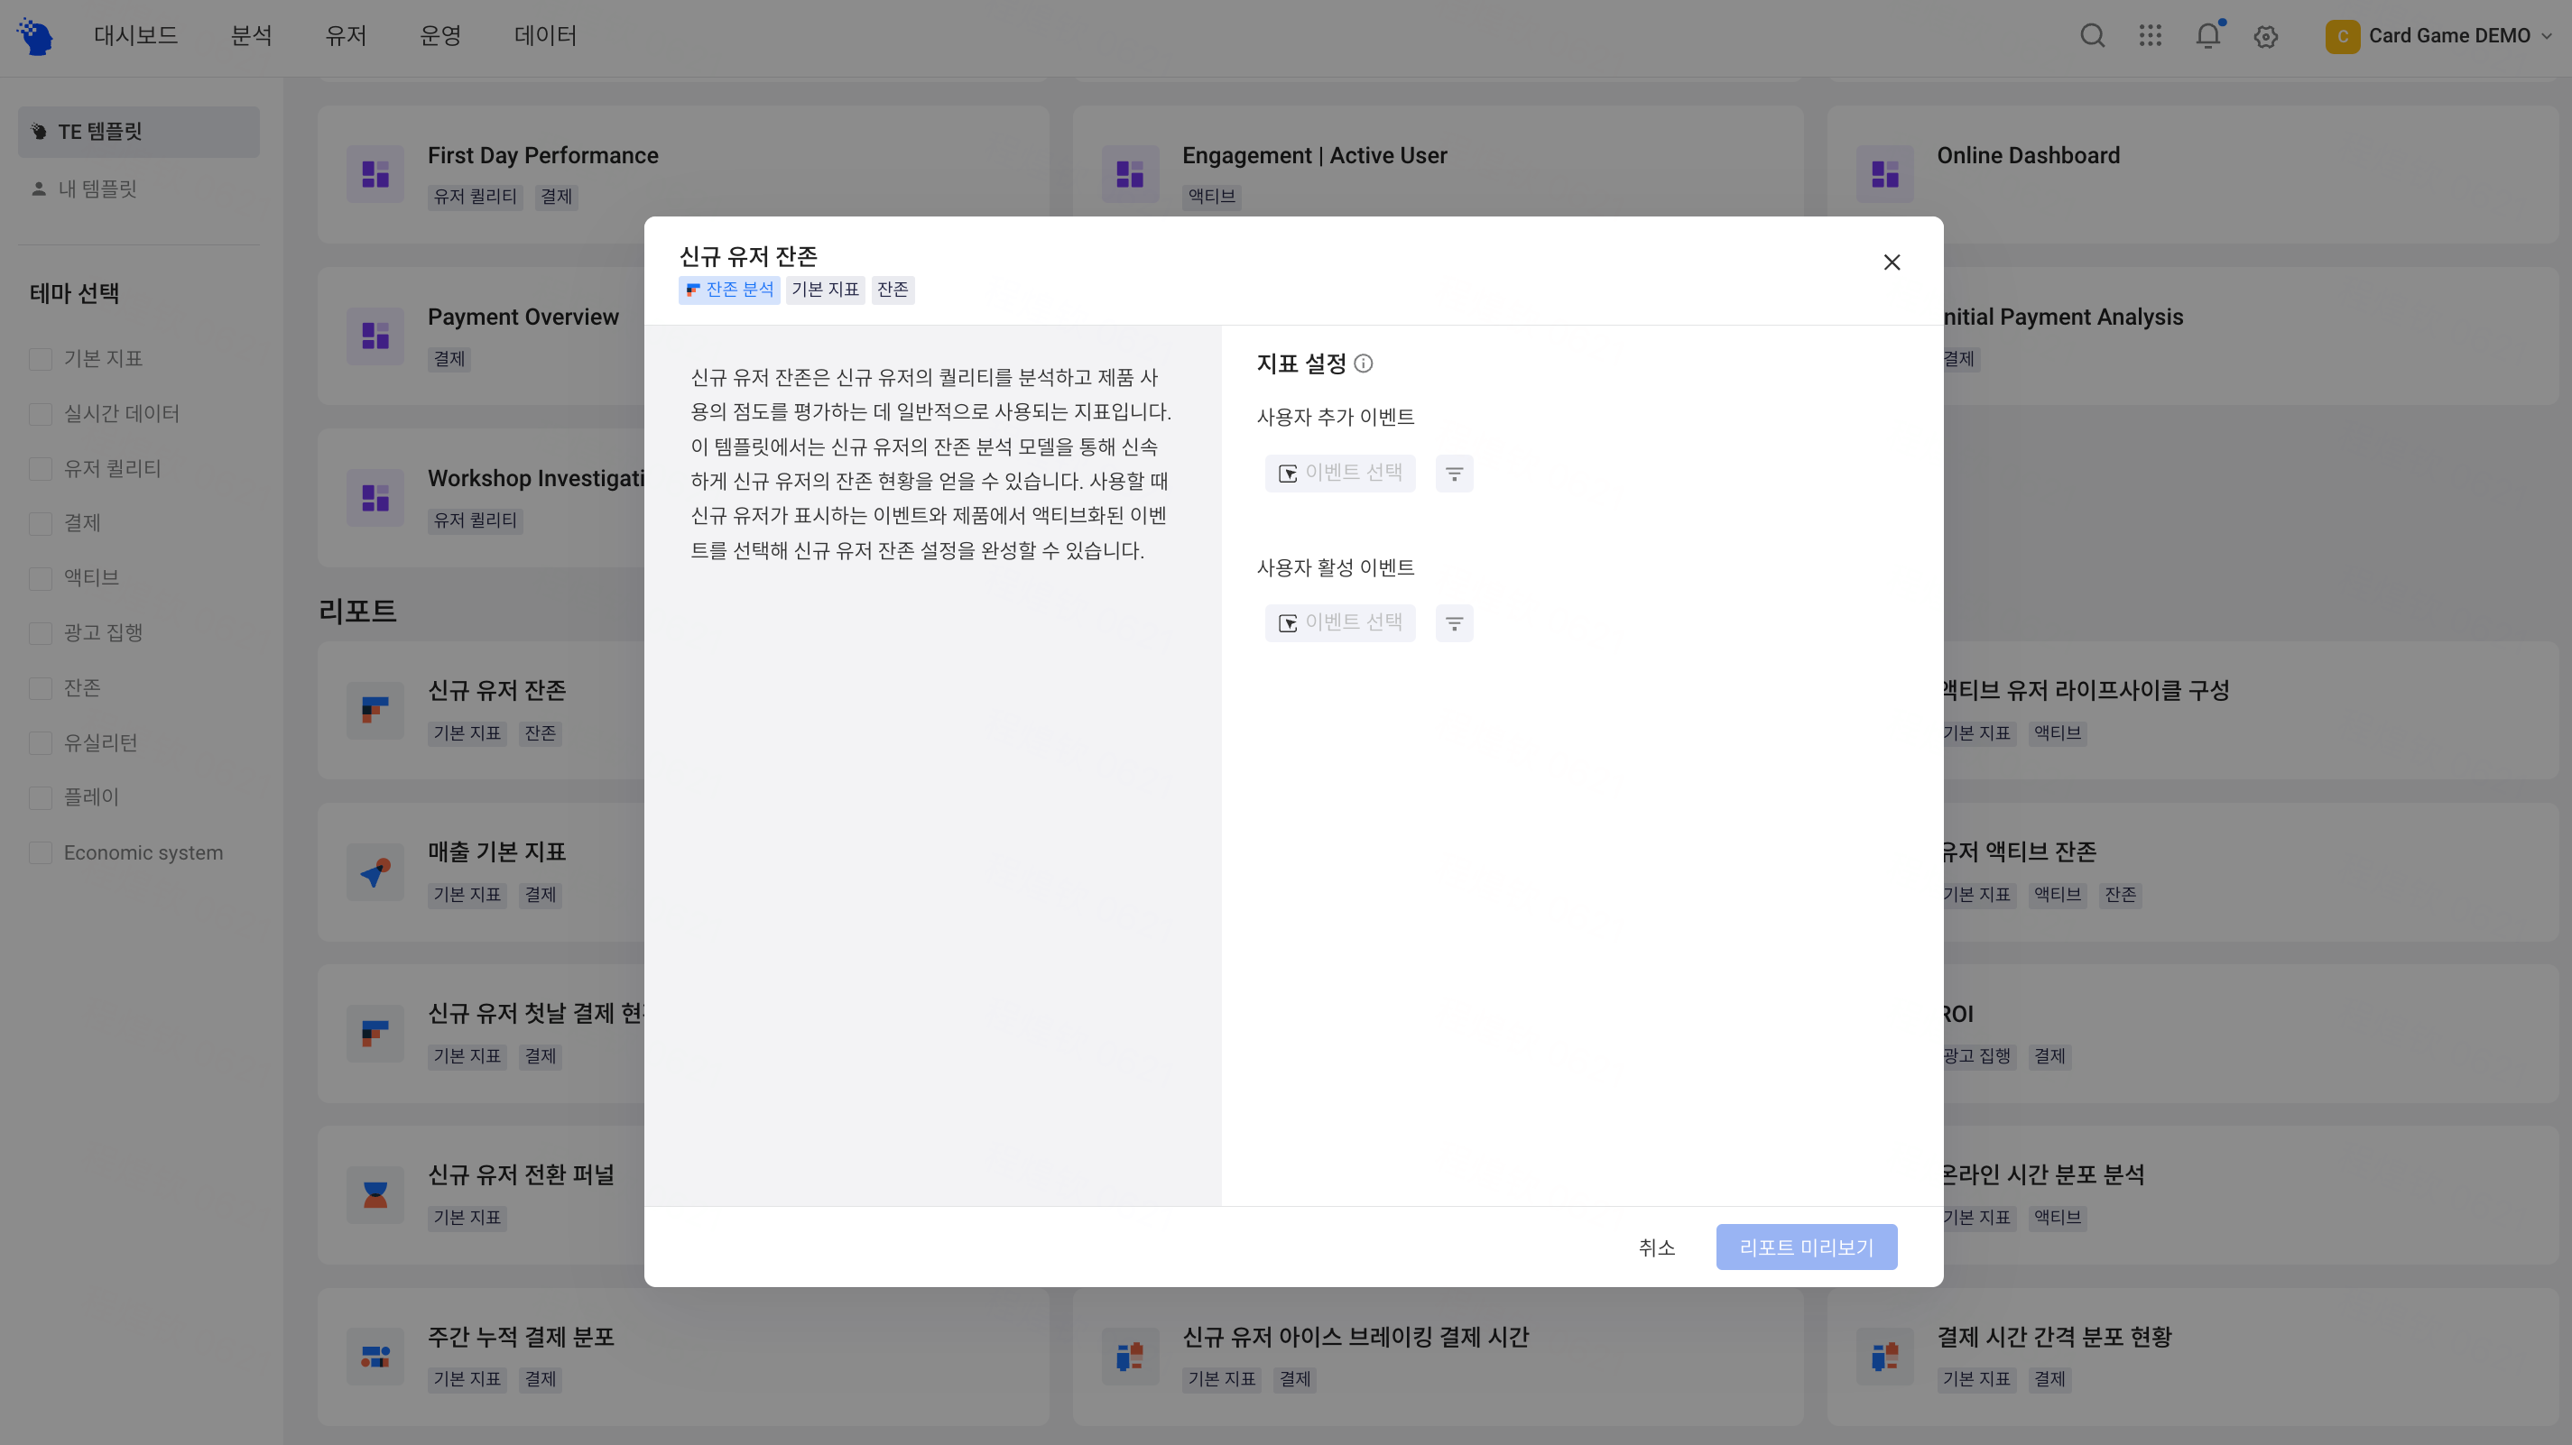Screen dimensions: 2572x1445
Task: Check the 결제 theme checkbox
Action: pos(41,523)
